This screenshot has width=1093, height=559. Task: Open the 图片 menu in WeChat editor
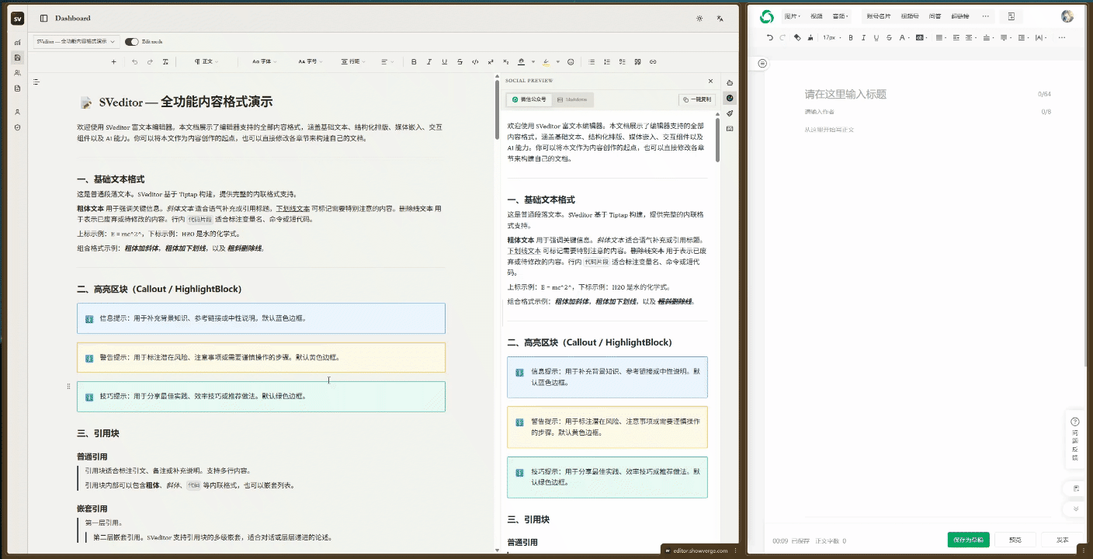[792, 16]
